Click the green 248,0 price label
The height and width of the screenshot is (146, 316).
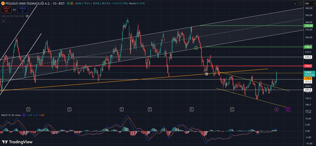pos(308,47)
